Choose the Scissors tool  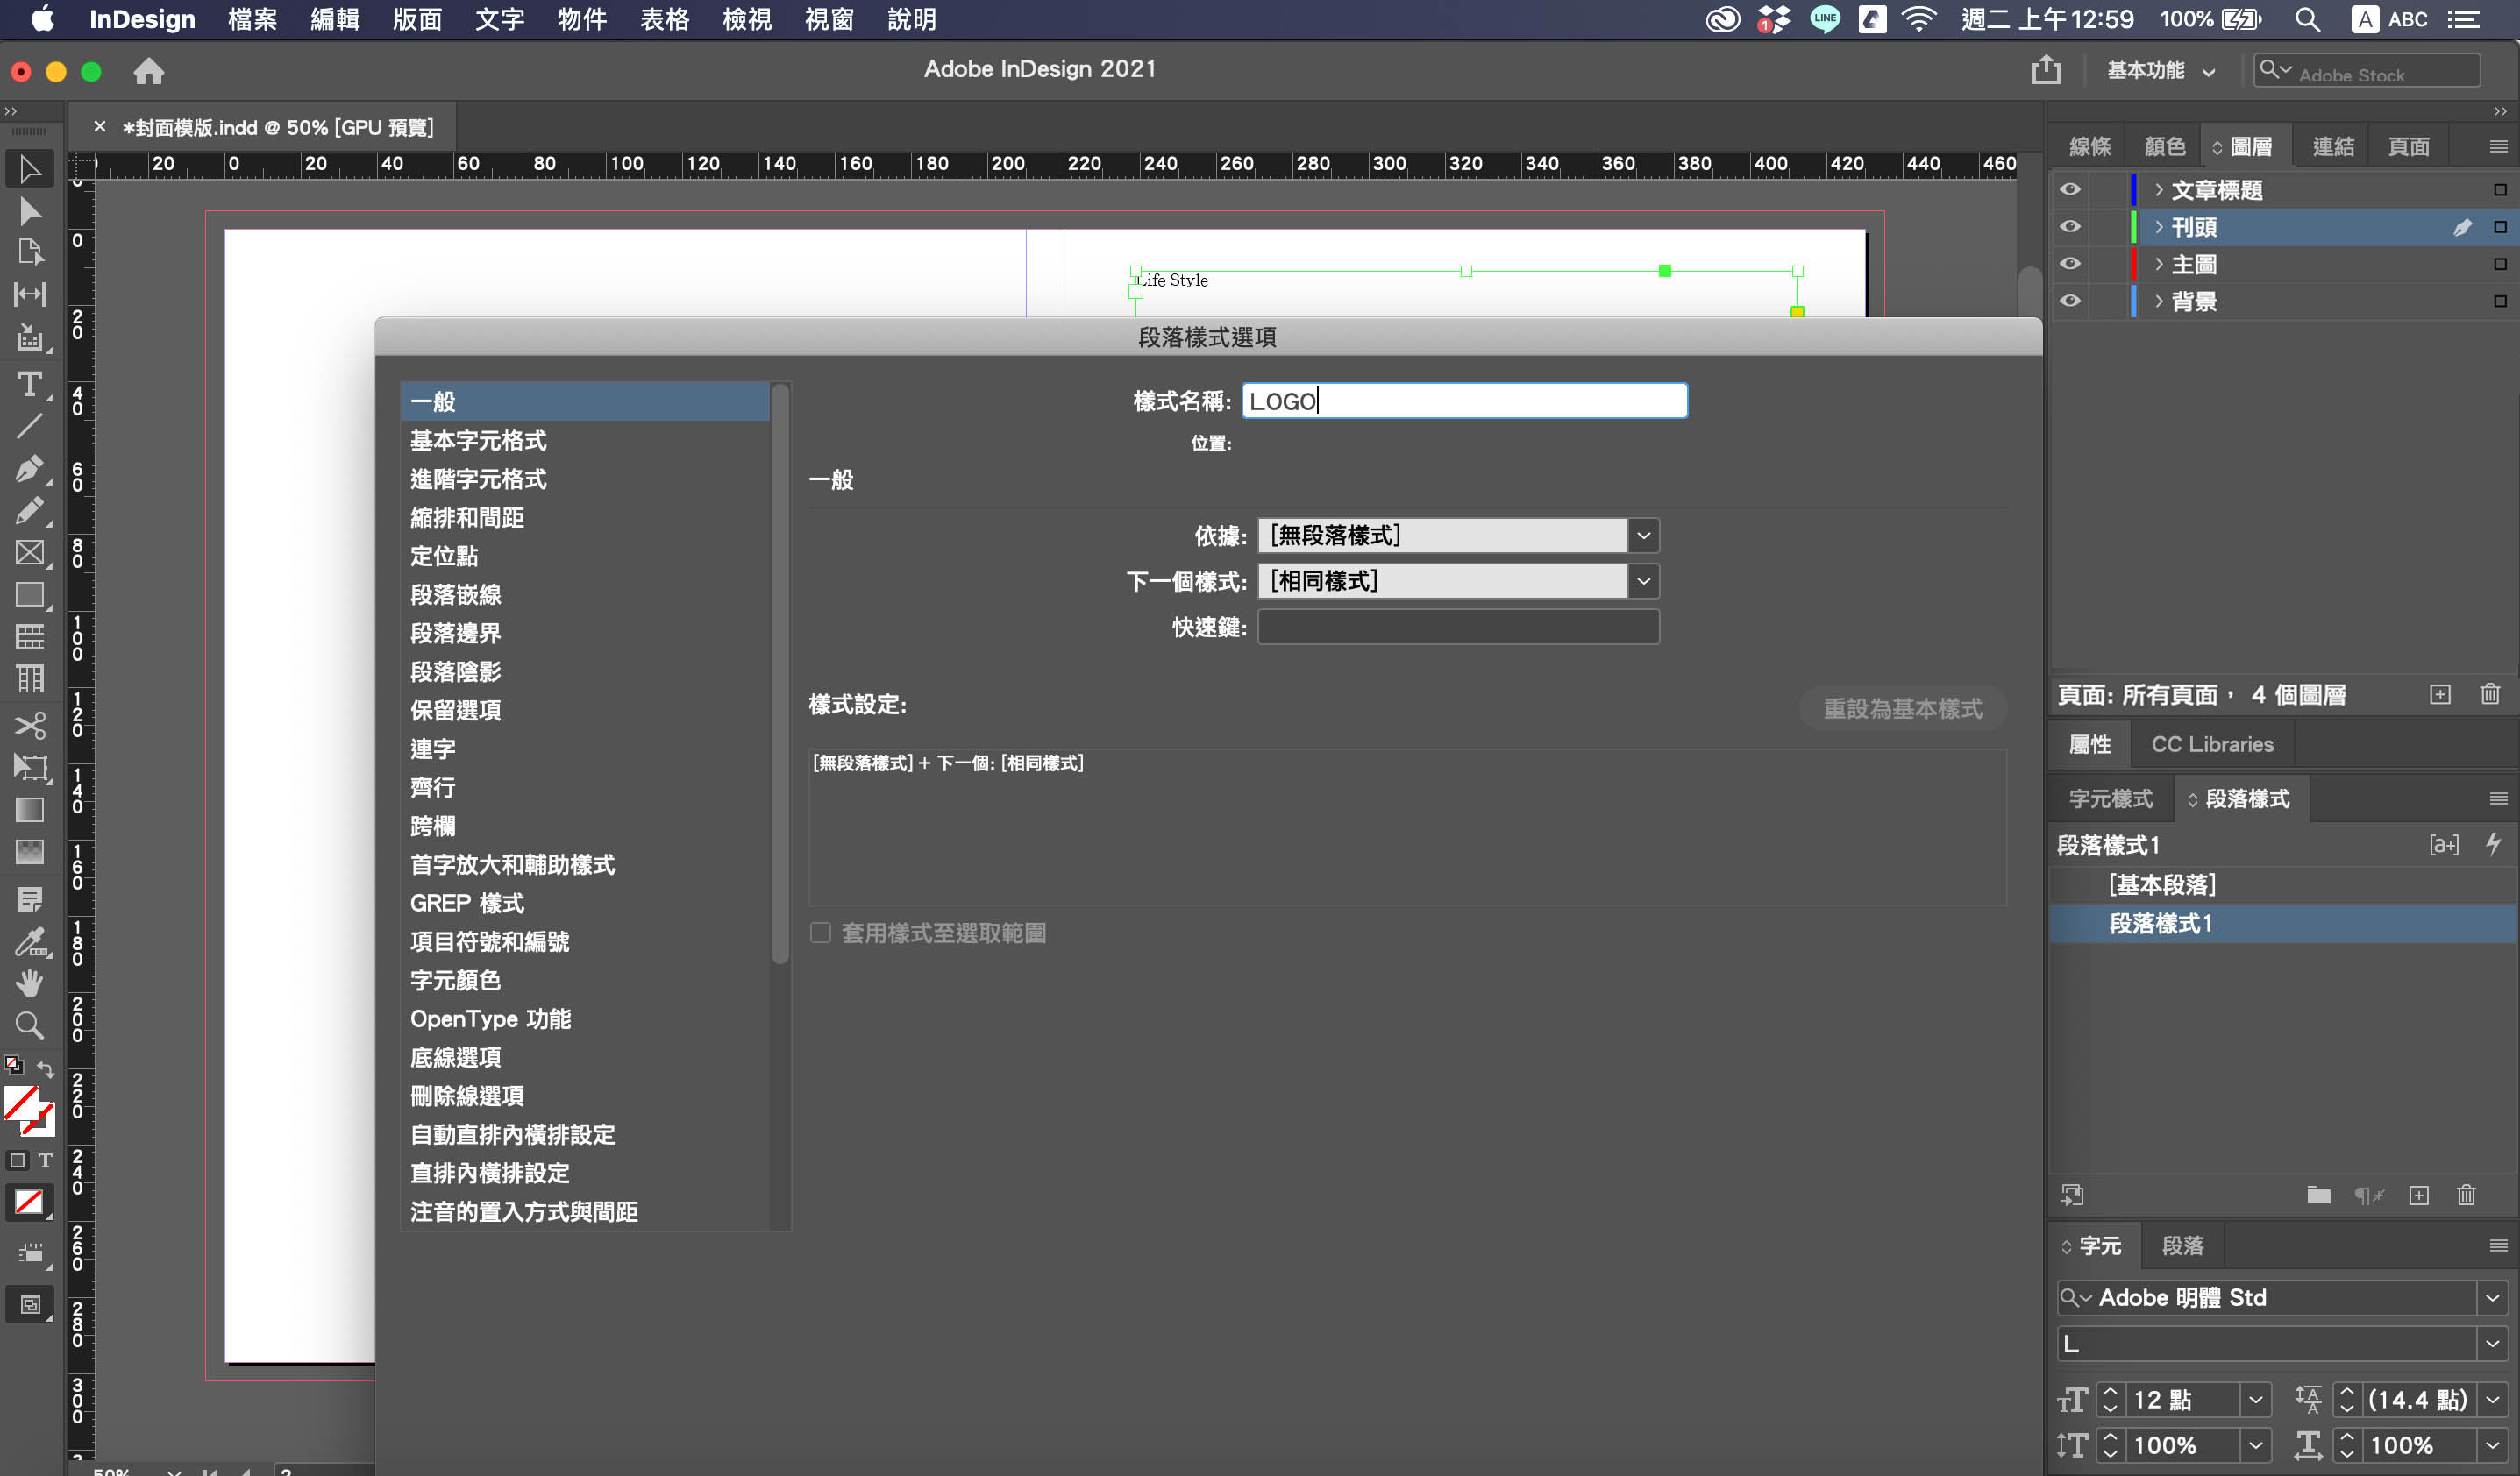pos(29,725)
